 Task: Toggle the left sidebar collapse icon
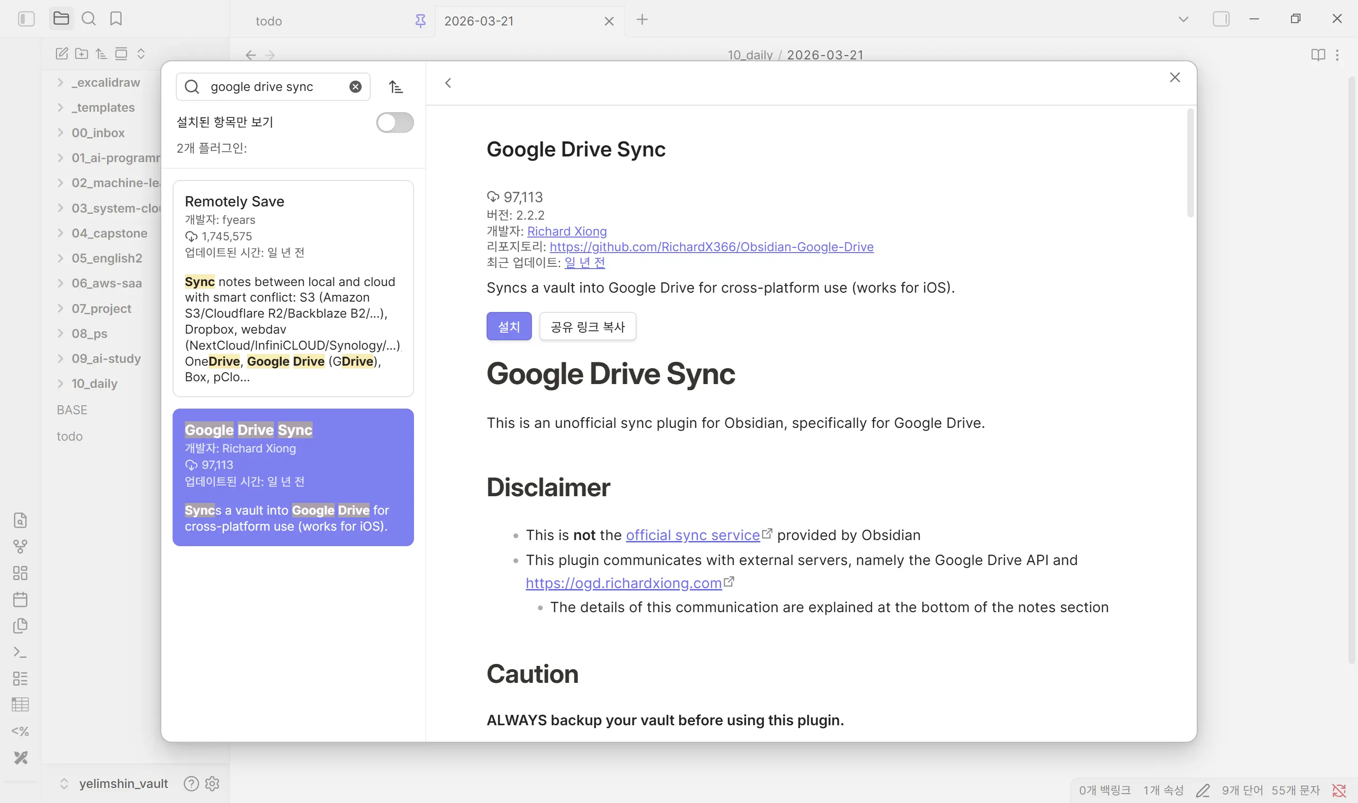point(26,19)
